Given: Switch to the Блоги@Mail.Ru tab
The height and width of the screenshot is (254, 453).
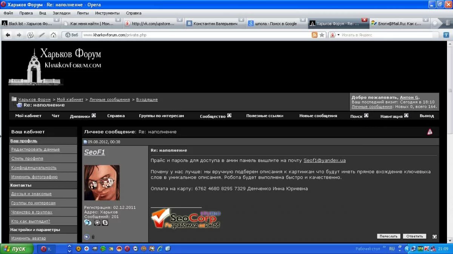Looking at the screenshot, I should [399, 23].
